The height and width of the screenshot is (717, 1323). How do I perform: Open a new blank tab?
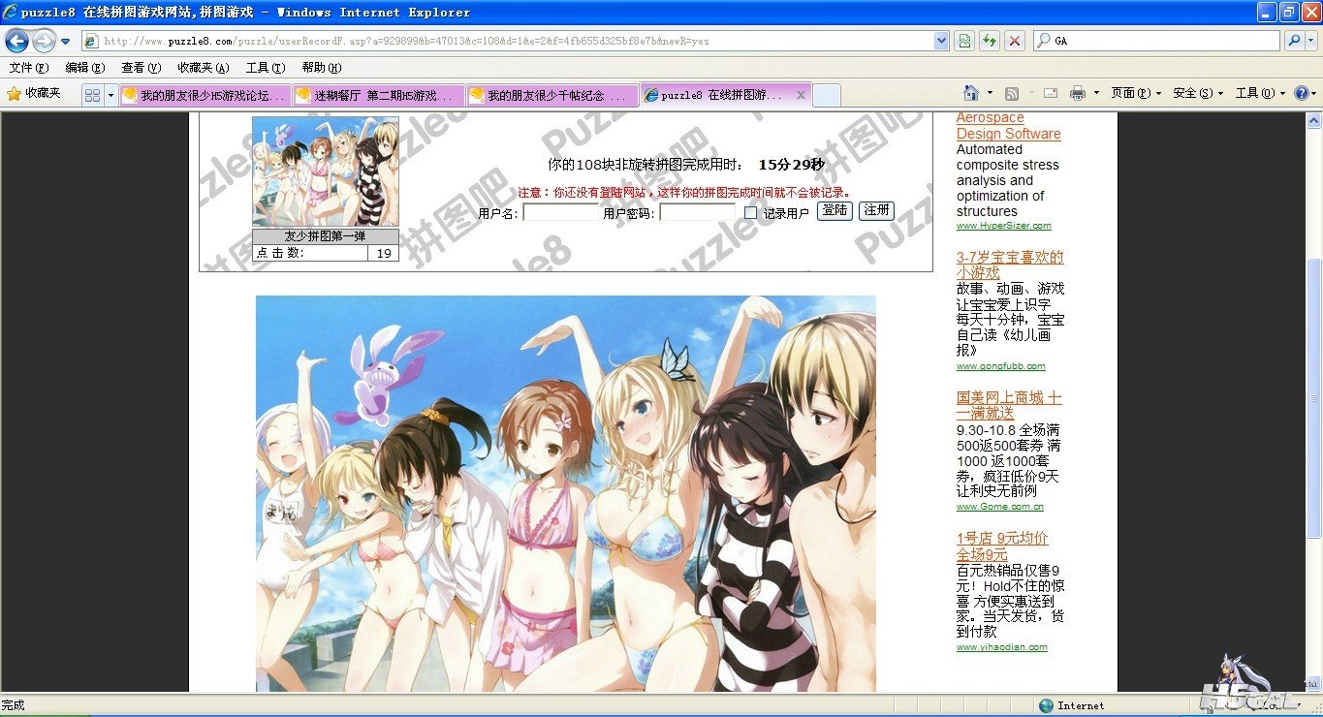point(826,95)
